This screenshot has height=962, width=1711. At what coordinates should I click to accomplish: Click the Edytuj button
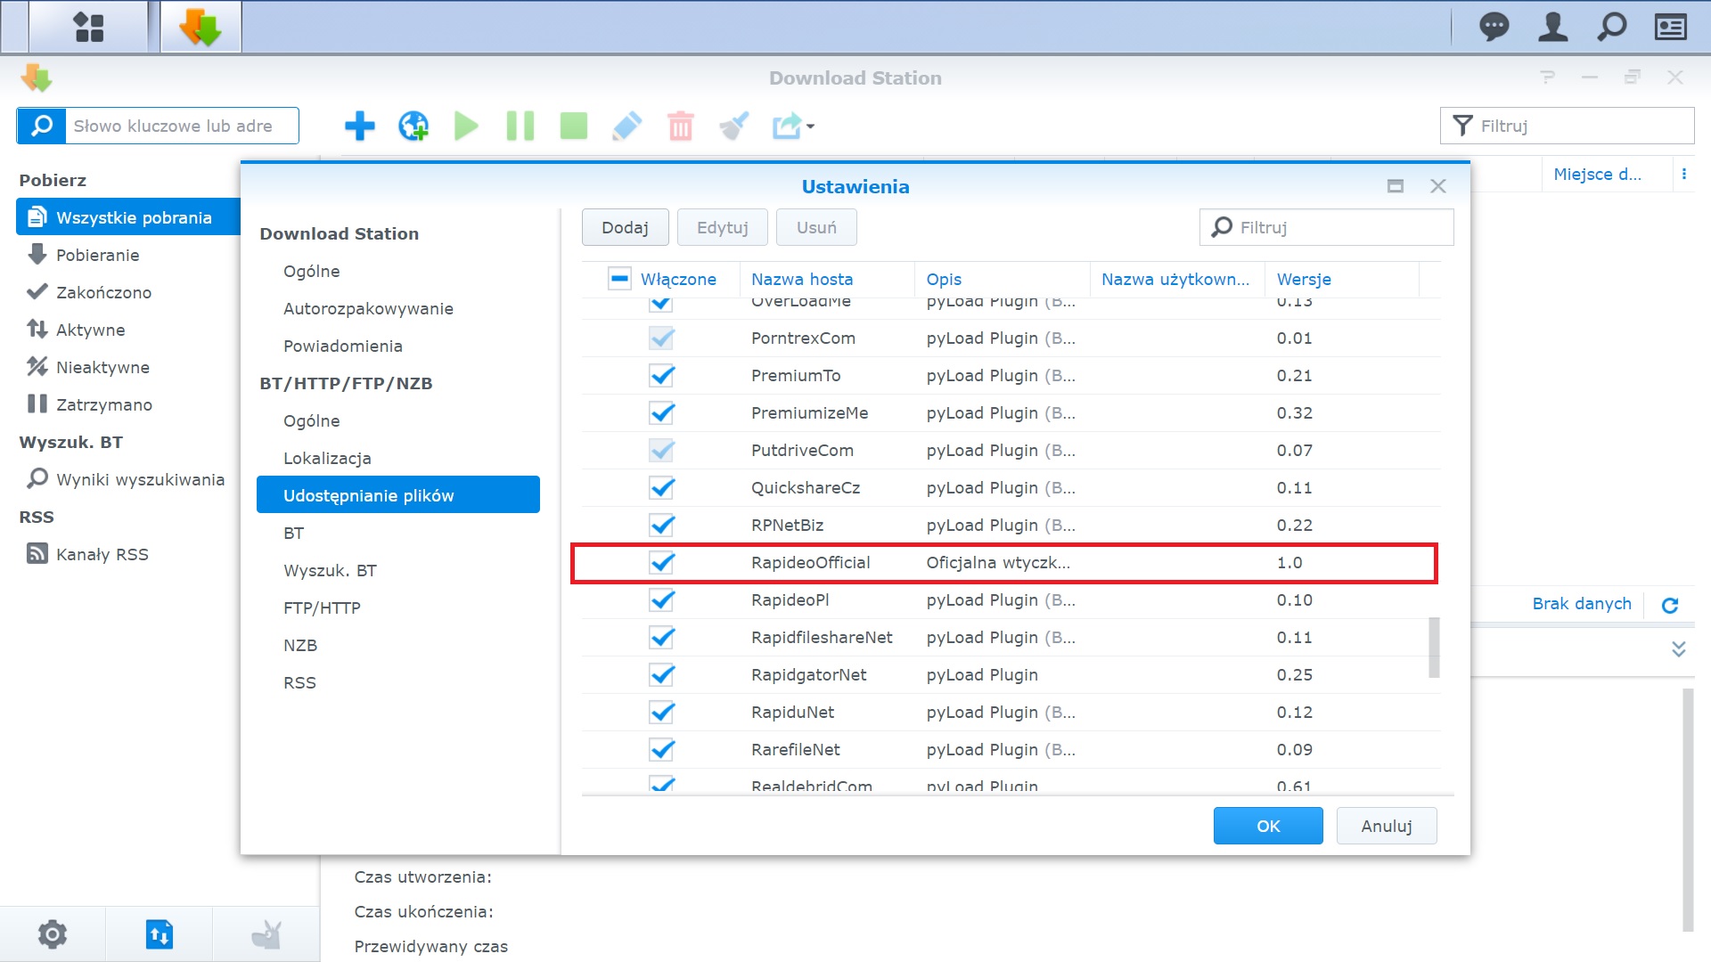click(722, 227)
